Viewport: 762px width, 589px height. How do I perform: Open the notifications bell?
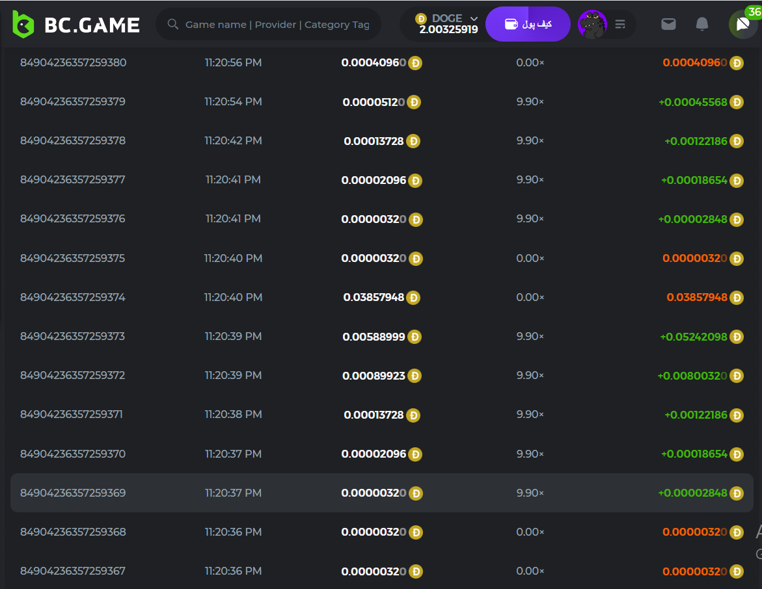pos(702,24)
